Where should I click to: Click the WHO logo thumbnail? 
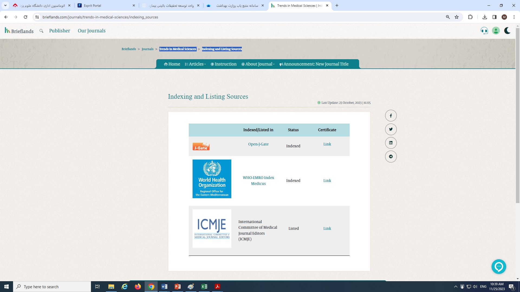(x=212, y=179)
